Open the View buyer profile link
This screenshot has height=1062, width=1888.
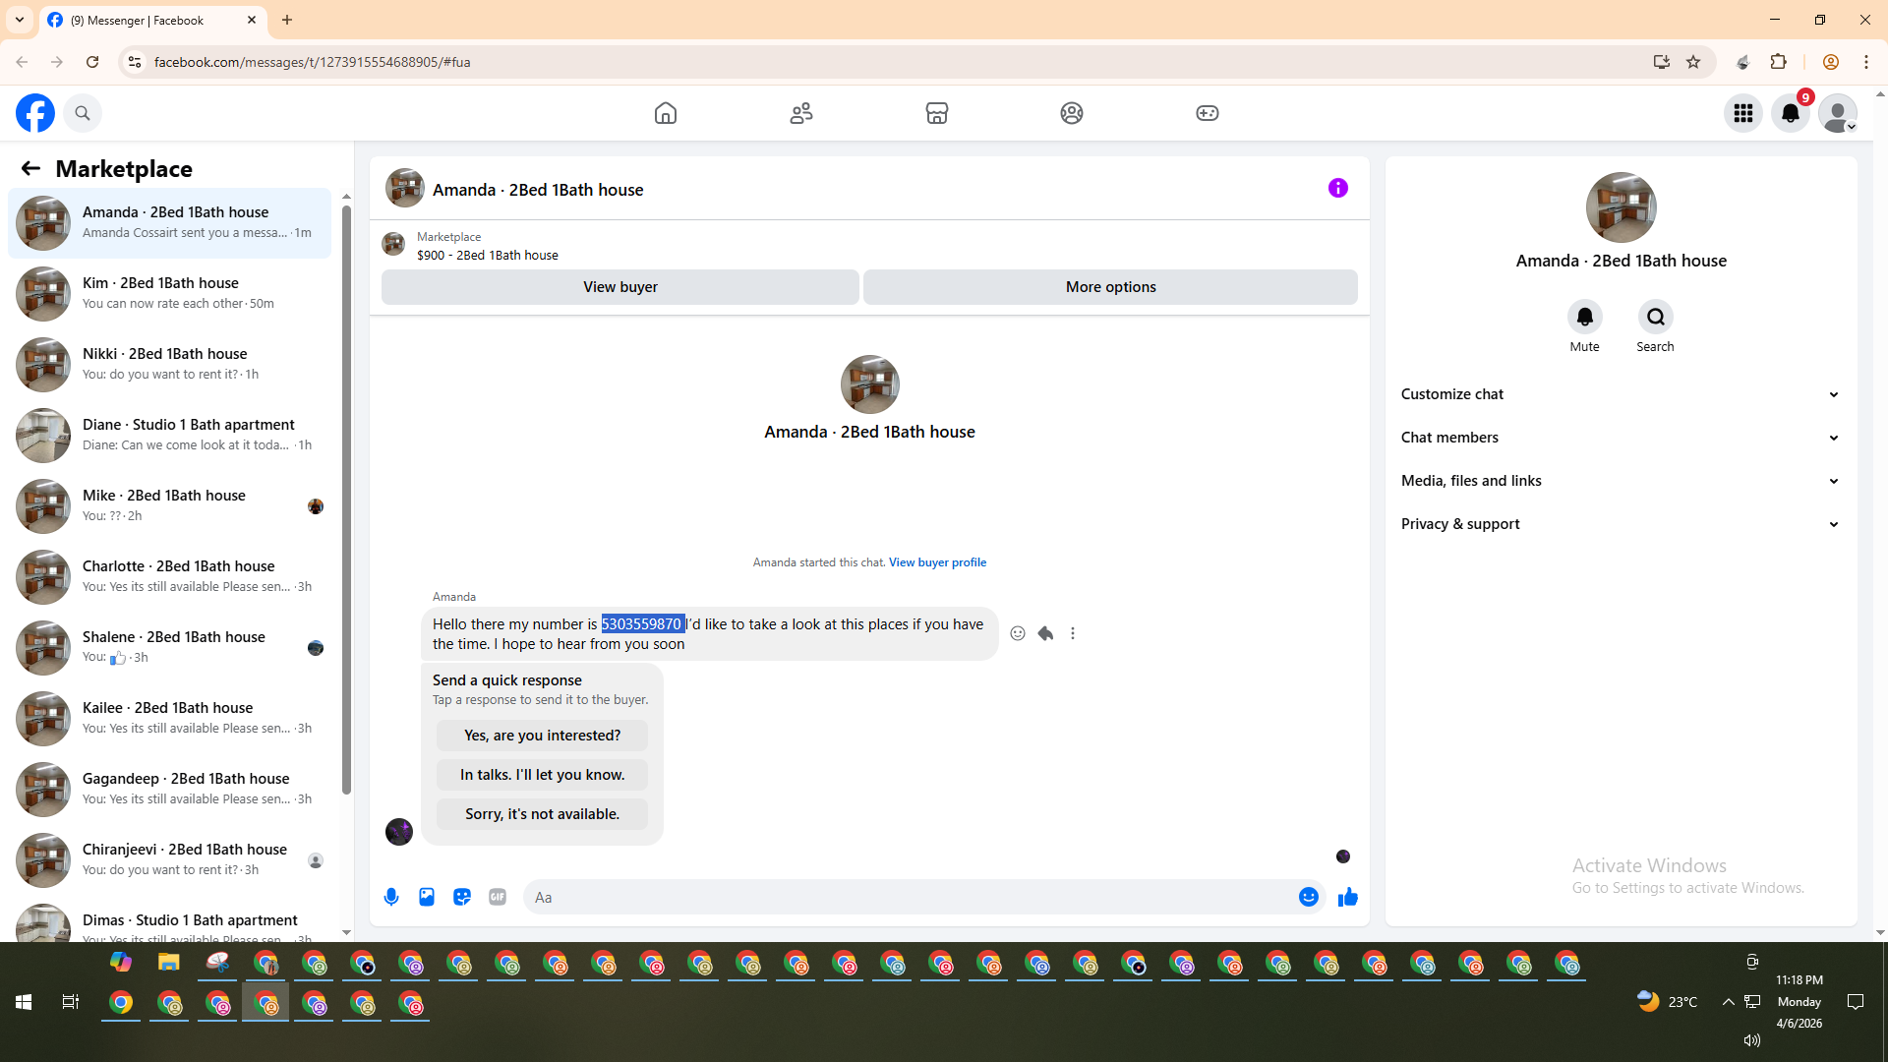point(937,562)
